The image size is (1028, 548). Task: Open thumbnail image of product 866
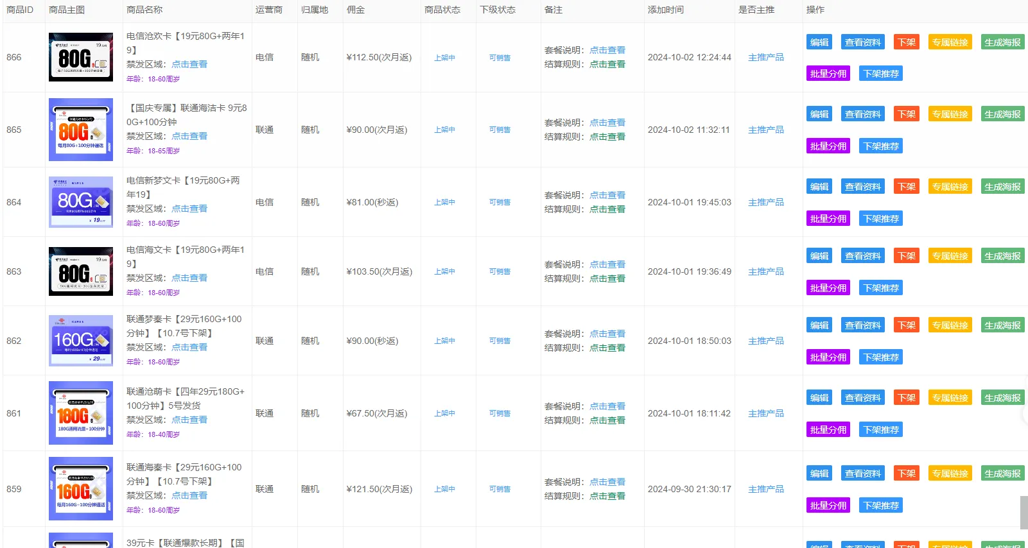pyautogui.click(x=81, y=57)
